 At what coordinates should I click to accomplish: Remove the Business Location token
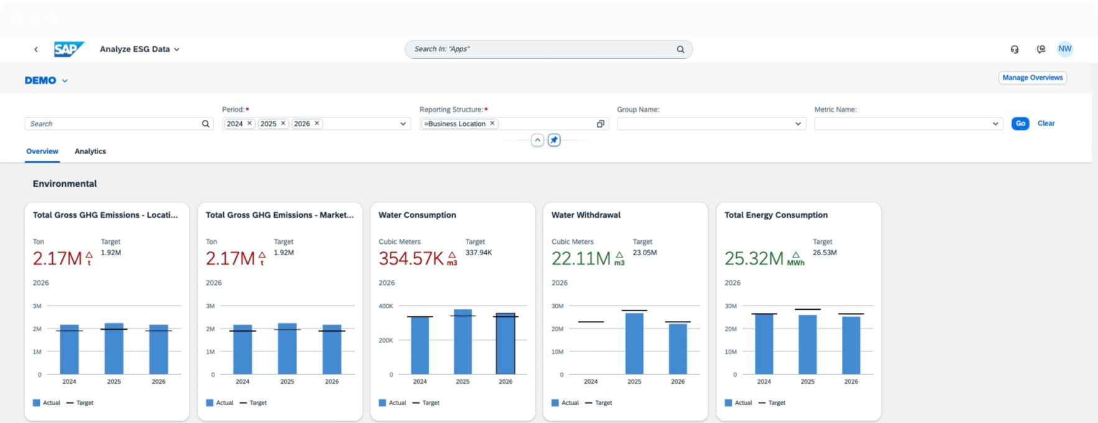click(492, 123)
